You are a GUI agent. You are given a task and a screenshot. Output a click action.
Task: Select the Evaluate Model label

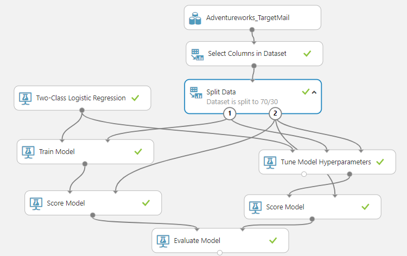tap(197, 240)
